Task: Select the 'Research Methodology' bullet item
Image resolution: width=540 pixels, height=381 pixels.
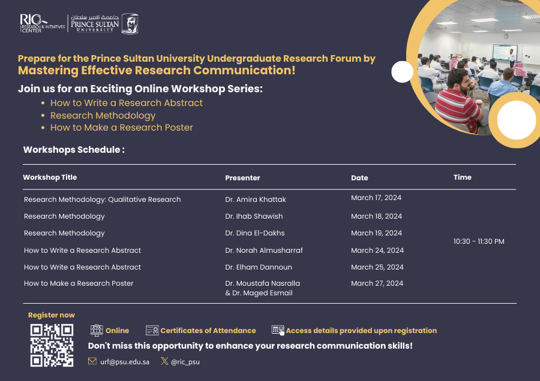Action: (x=103, y=116)
